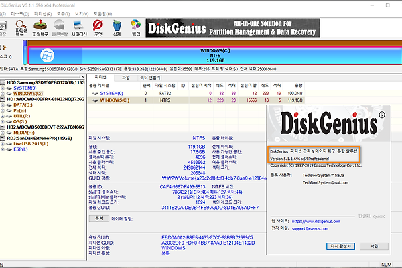Select RD3:SanDiskExtremePro(119GB) label in tree

tap(40, 138)
